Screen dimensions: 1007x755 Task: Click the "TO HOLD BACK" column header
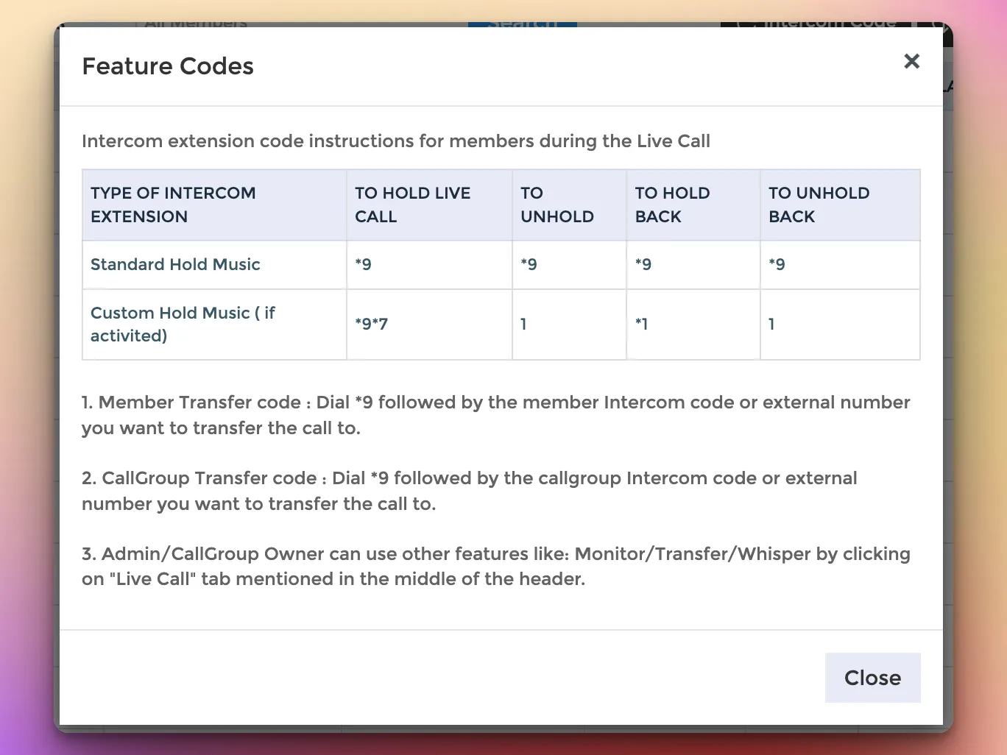pos(693,205)
